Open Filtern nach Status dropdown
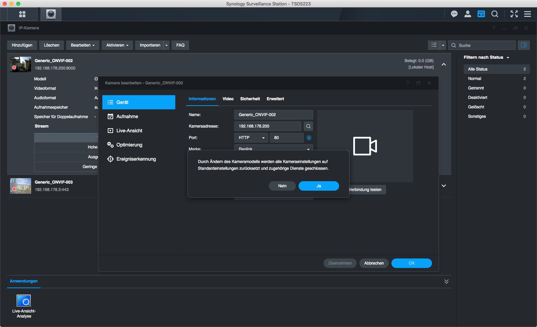Viewport: 537px width, 327px height. [486, 57]
